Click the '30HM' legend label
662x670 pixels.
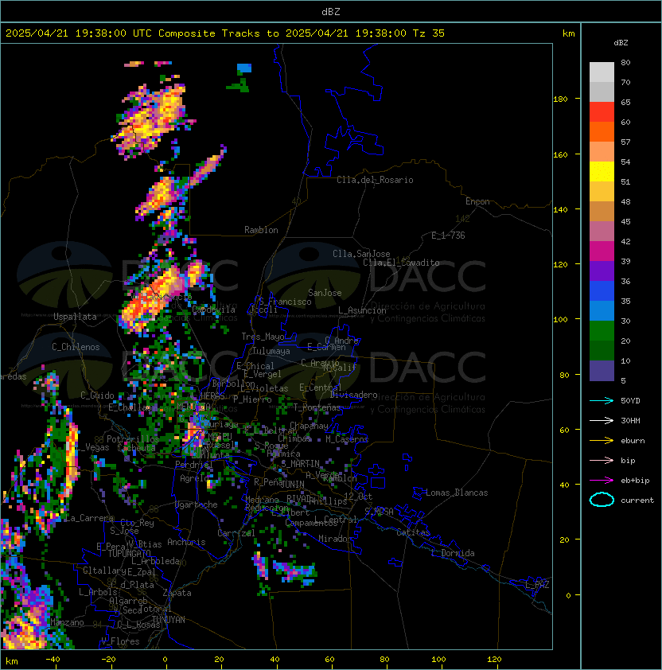pyautogui.click(x=630, y=420)
